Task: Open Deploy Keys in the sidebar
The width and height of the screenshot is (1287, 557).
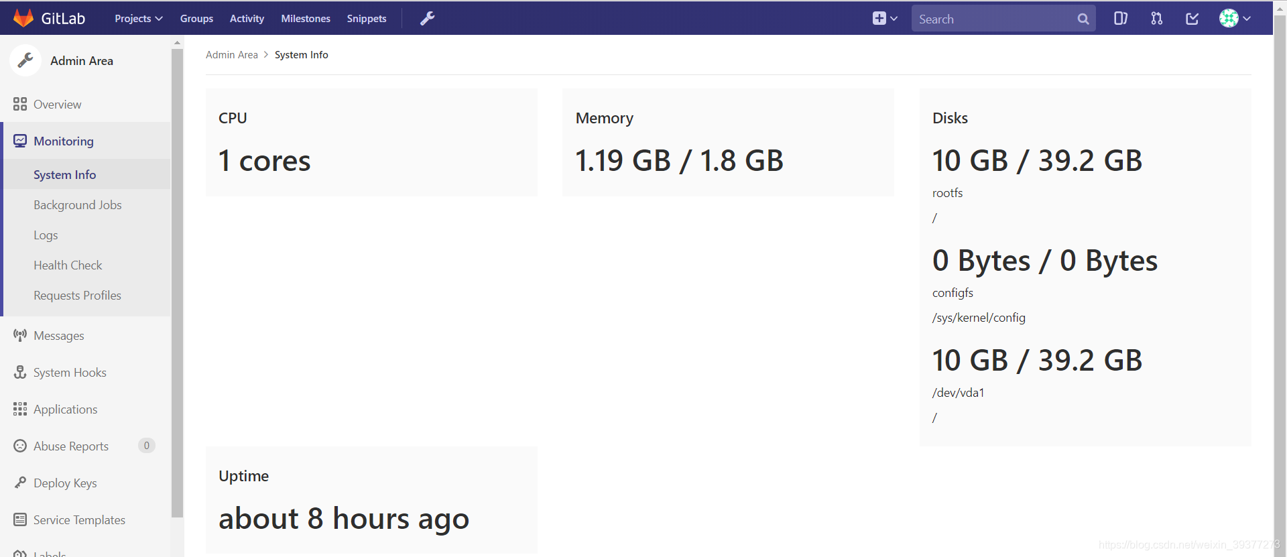Action: [65, 483]
